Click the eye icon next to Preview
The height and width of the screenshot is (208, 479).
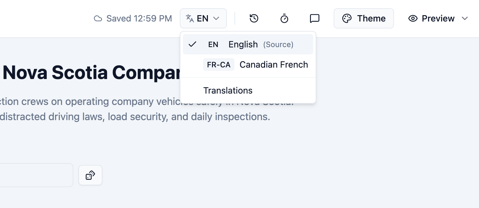pos(413,18)
